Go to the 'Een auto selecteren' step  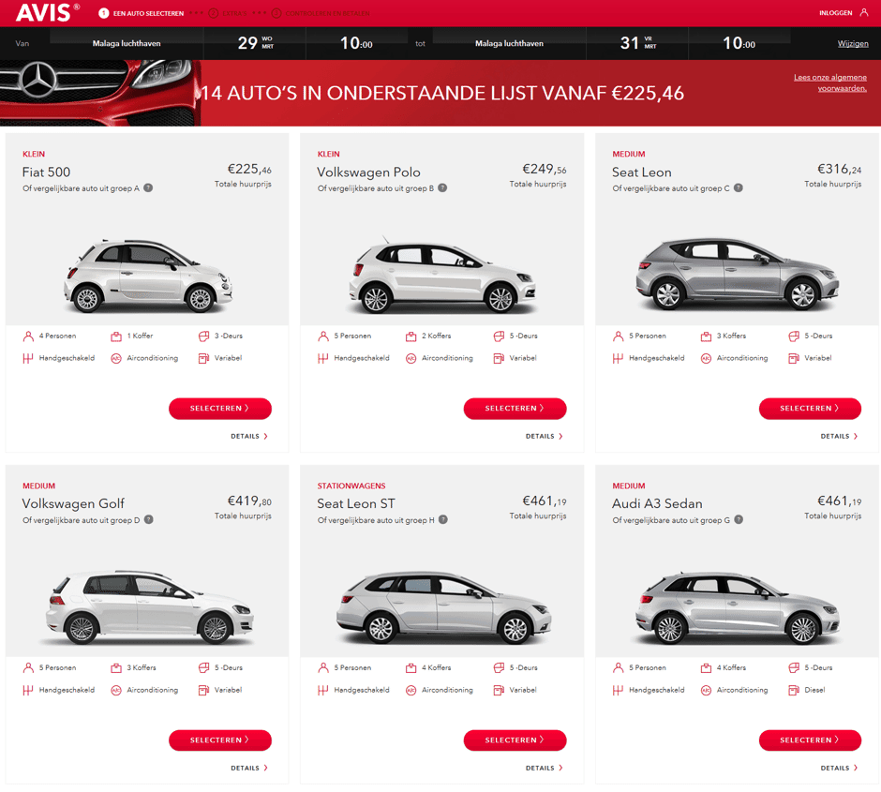pyautogui.click(x=141, y=13)
